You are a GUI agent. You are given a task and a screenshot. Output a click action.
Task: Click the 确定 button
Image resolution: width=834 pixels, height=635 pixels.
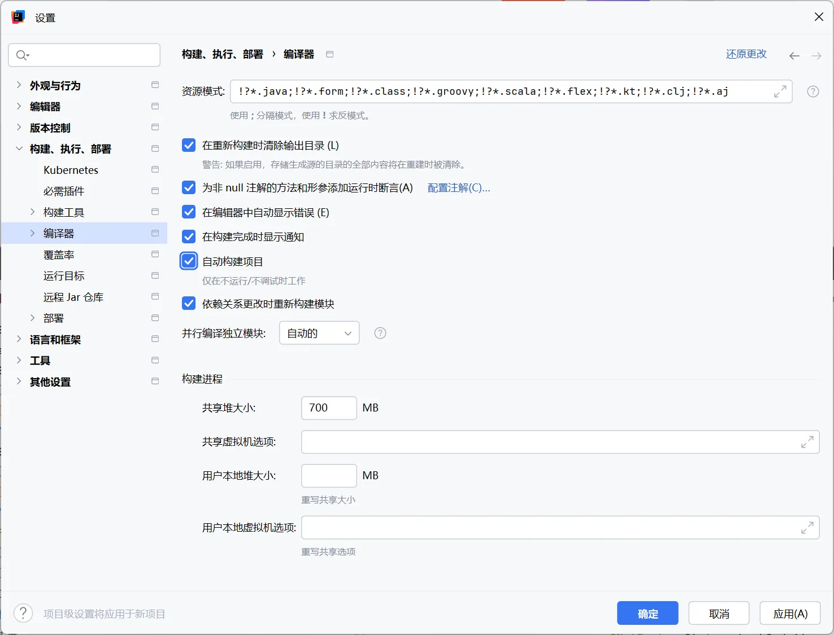pos(648,613)
